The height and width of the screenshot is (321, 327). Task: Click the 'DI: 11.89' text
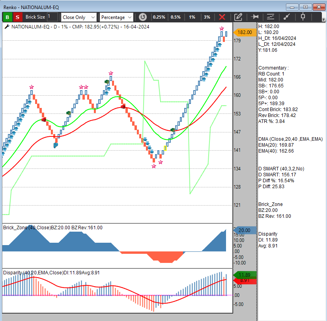click(x=268, y=240)
